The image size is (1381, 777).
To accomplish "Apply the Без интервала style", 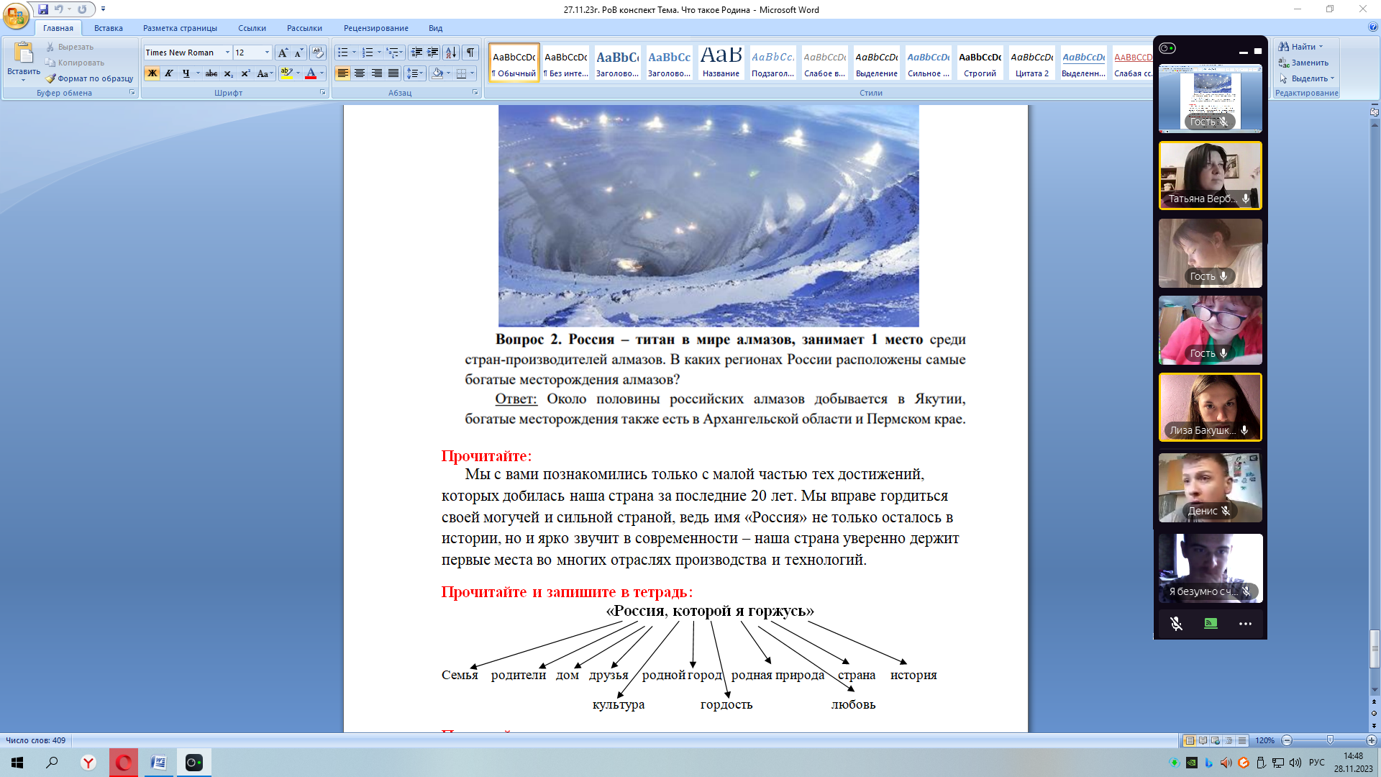I will pos(566,63).
